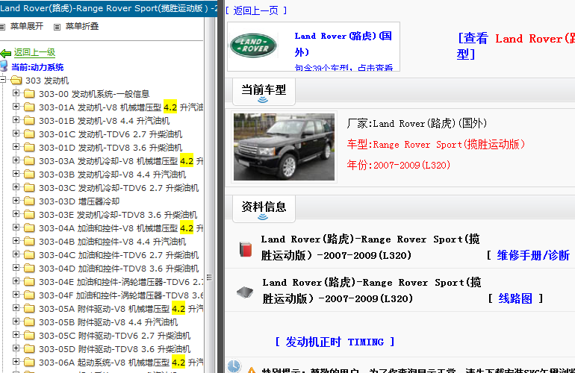The image size is (575, 373).
Task: Open the 菜单展开 menu option
Action: point(27,26)
